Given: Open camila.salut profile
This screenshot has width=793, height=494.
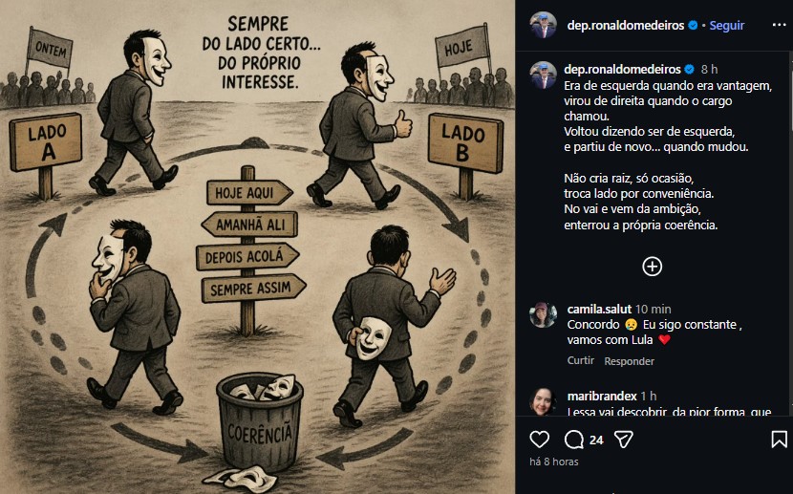Looking at the screenshot, I should tap(599, 309).
